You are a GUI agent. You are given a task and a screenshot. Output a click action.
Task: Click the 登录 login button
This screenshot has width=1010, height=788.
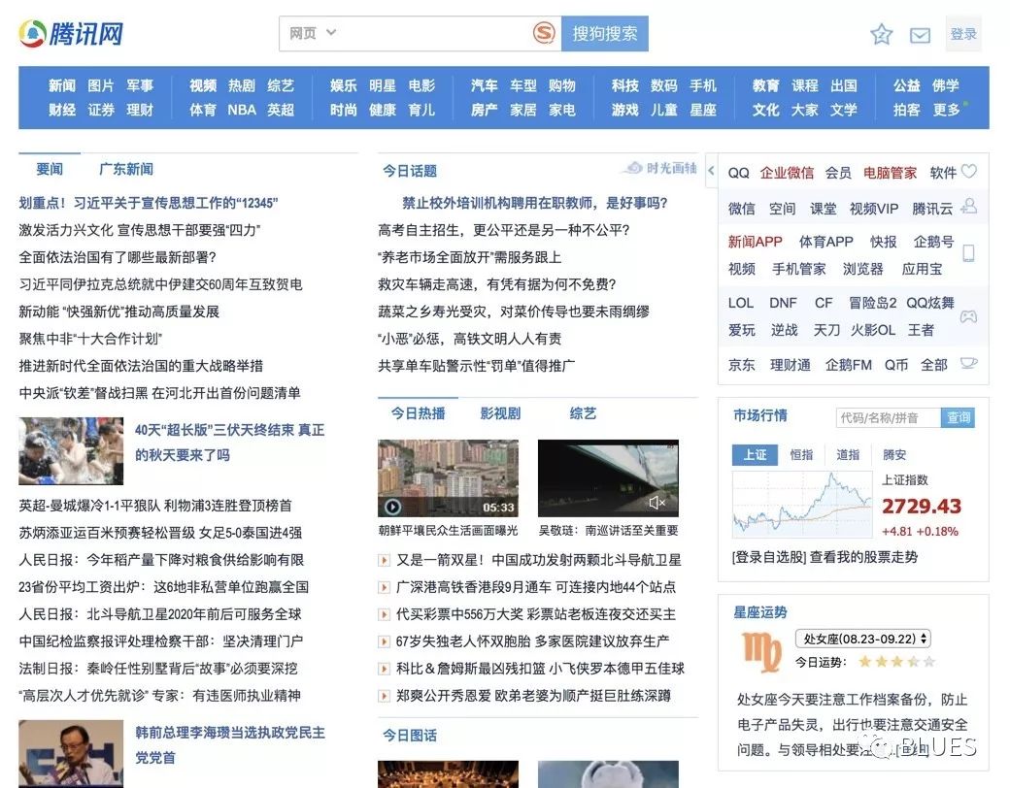[x=963, y=33]
